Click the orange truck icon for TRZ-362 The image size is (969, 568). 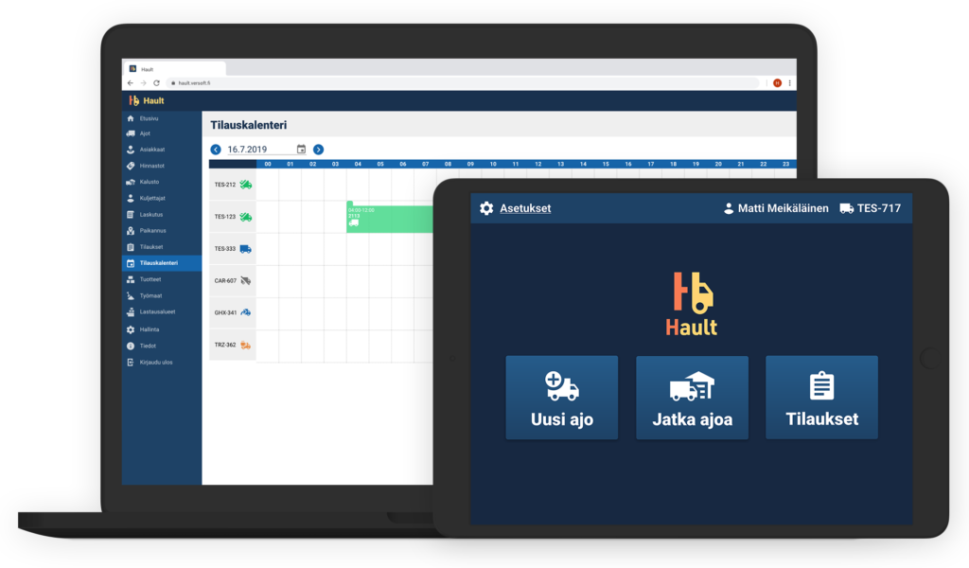tap(245, 345)
